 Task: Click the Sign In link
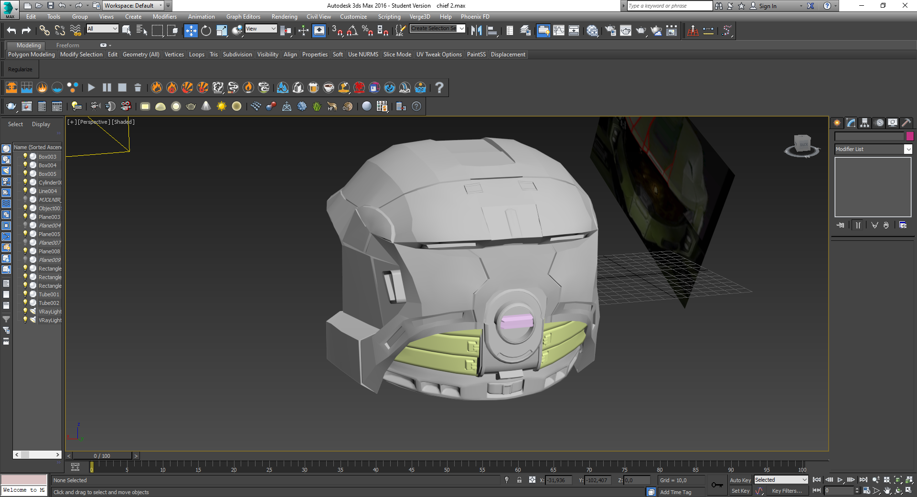tap(768, 6)
